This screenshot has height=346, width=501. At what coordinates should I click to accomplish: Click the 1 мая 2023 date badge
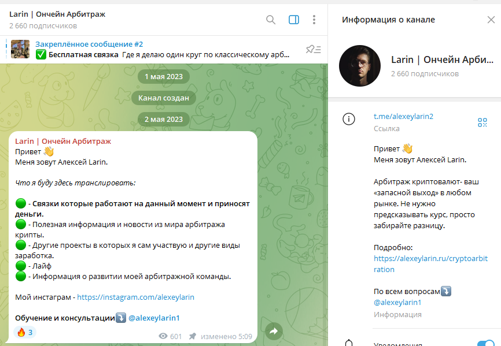pyautogui.click(x=164, y=76)
